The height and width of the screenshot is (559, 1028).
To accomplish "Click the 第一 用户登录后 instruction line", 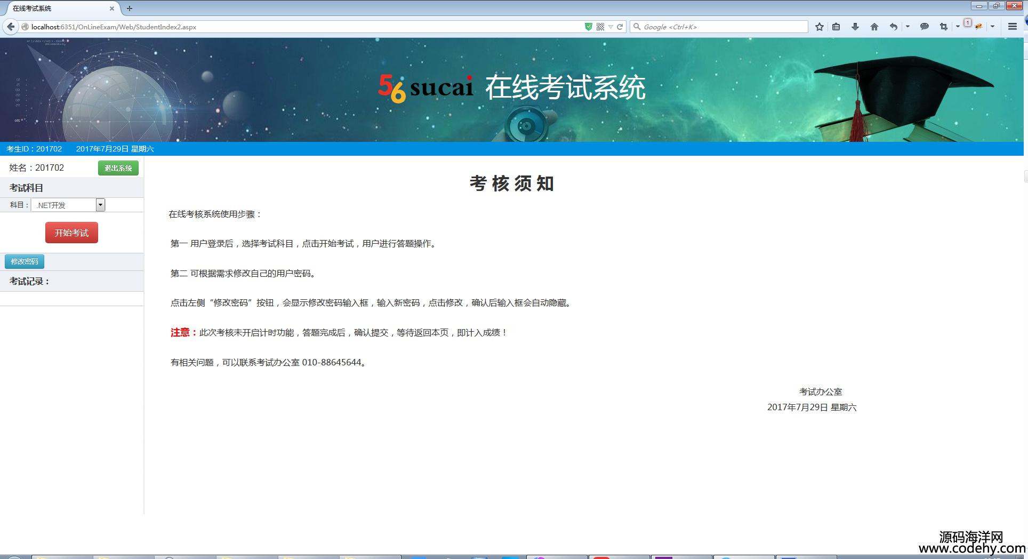I will pos(304,243).
